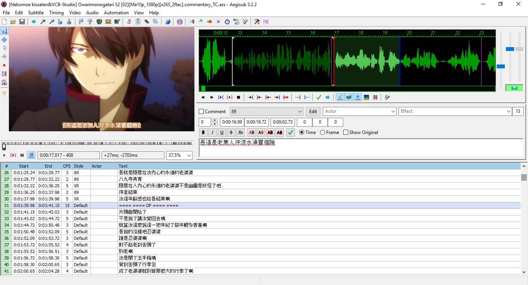The height and width of the screenshot is (285, 528).
Task: Check the Comment checkbox
Action: tap(201, 111)
